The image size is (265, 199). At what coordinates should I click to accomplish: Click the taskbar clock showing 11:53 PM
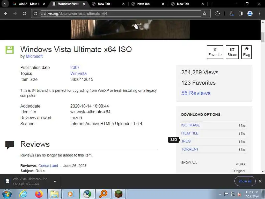coord(252,194)
